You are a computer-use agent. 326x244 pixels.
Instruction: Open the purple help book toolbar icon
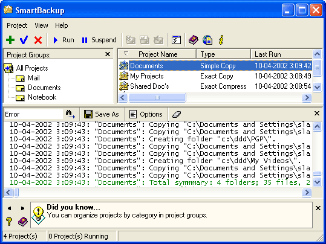(194, 40)
